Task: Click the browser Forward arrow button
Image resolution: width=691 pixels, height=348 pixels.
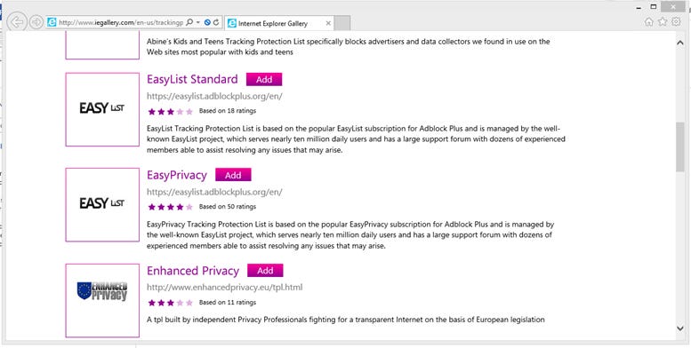Action: coord(36,22)
